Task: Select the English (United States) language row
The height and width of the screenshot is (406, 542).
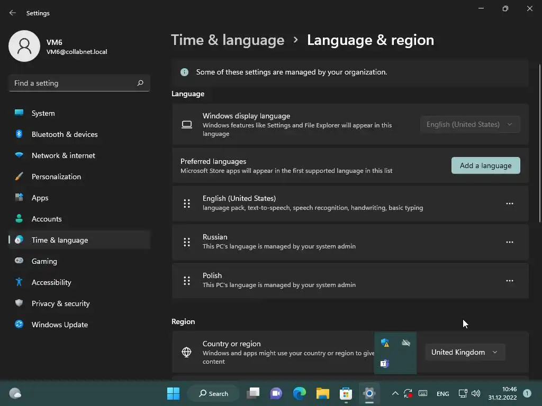Action: click(x=350, y=204)
